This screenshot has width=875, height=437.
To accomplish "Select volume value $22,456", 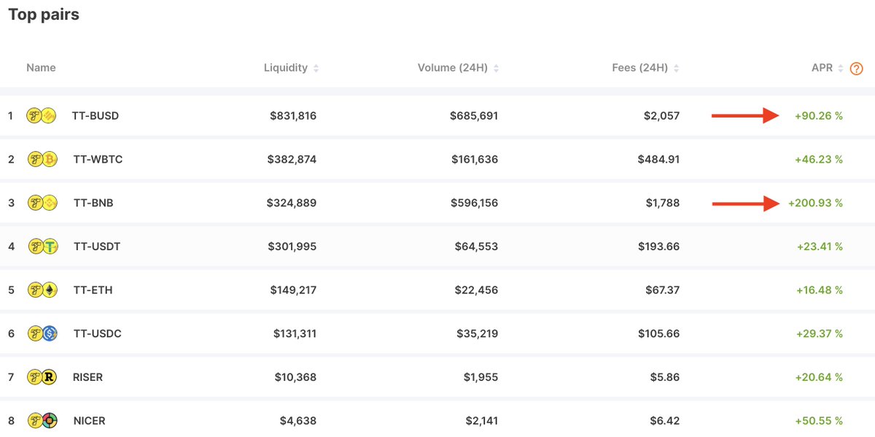I will [478, 290].
